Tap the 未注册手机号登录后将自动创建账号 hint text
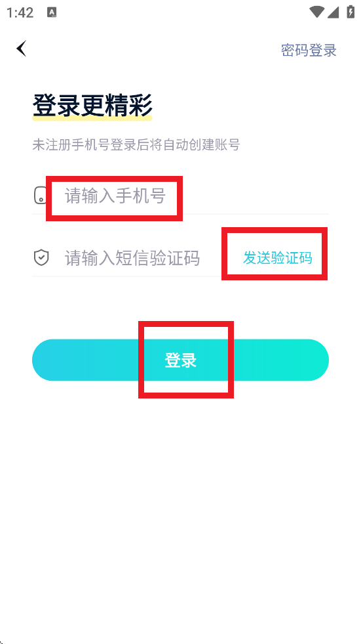Screen dimensions: 361x644 (136, 145)
